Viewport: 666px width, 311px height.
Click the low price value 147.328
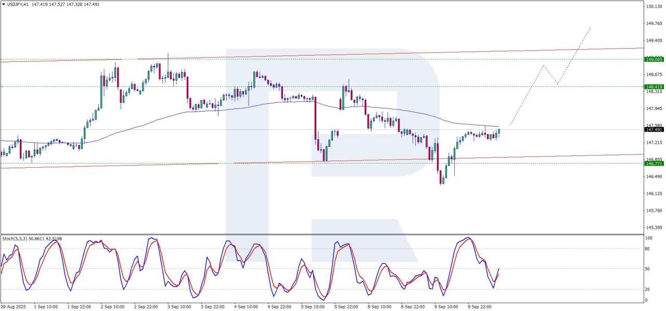[x=75, y=5]
